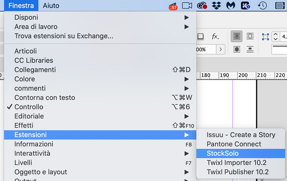Click the drop shadow square icon

201,36
